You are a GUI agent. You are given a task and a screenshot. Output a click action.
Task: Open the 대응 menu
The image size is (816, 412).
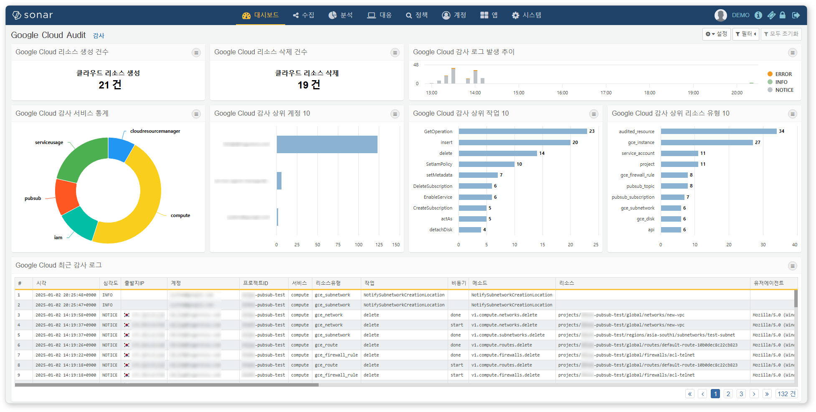pos(380,15)
